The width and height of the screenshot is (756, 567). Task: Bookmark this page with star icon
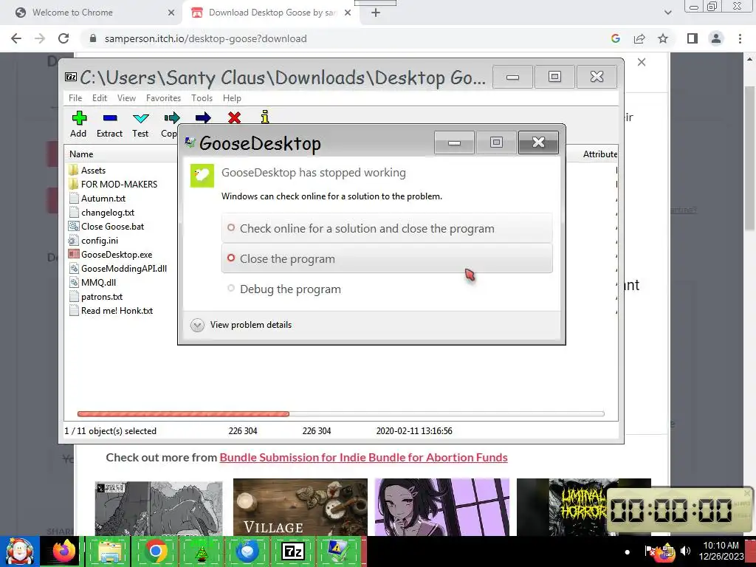tap(663, 38)
